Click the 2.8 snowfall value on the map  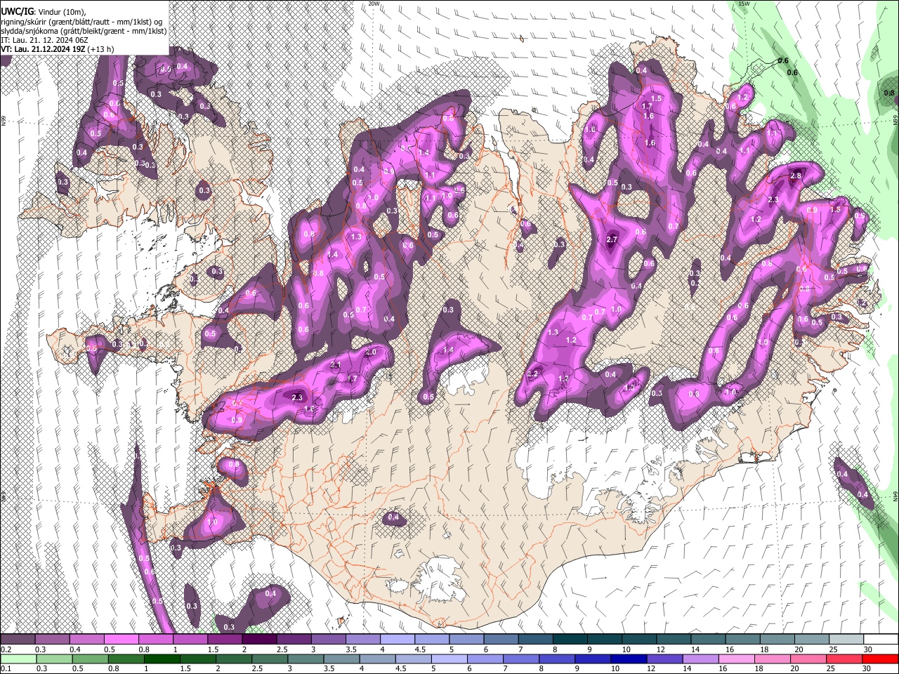[796, 176]
